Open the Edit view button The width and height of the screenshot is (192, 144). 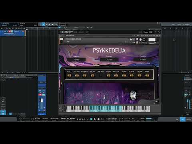[x=177, y=120]
